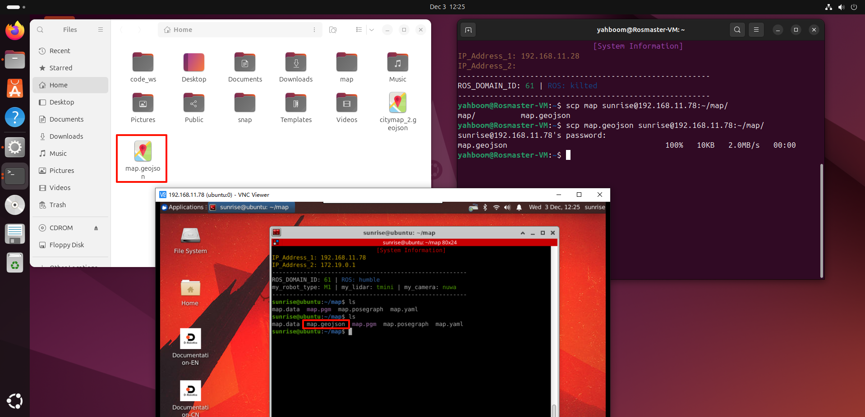
Task: Open Firefox from the dock
Action: click(14, 31)
